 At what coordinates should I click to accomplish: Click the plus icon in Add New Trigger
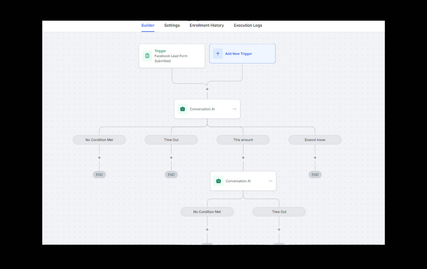(218, 53)
